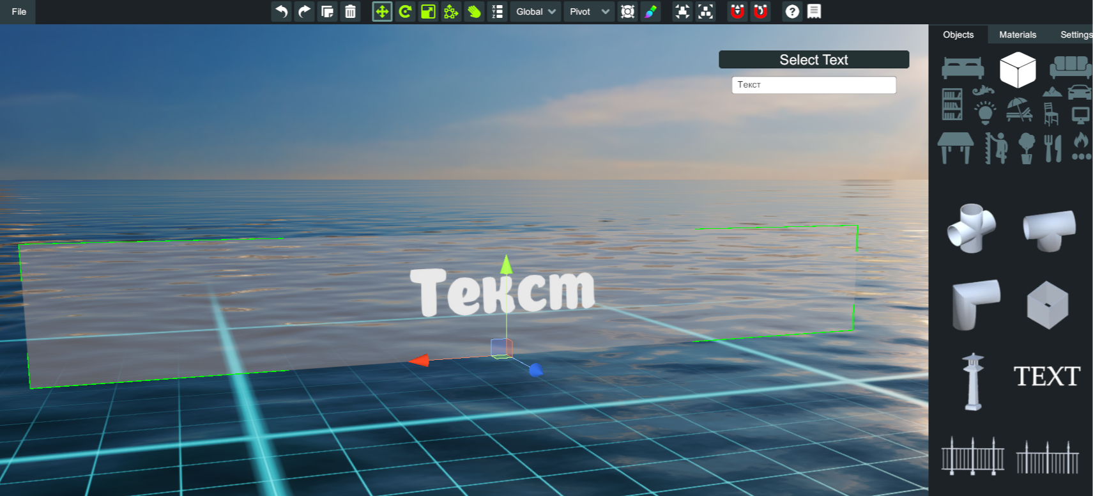
Task: Click the text input field containing Текст
Action: (814, 85)
